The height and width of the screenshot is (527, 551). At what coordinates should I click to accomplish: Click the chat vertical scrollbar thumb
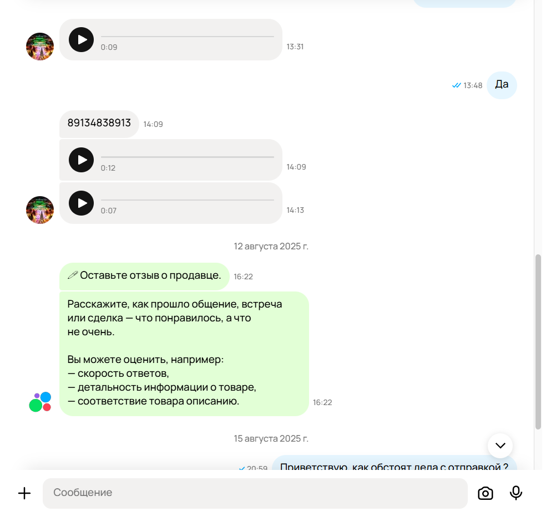538,342
